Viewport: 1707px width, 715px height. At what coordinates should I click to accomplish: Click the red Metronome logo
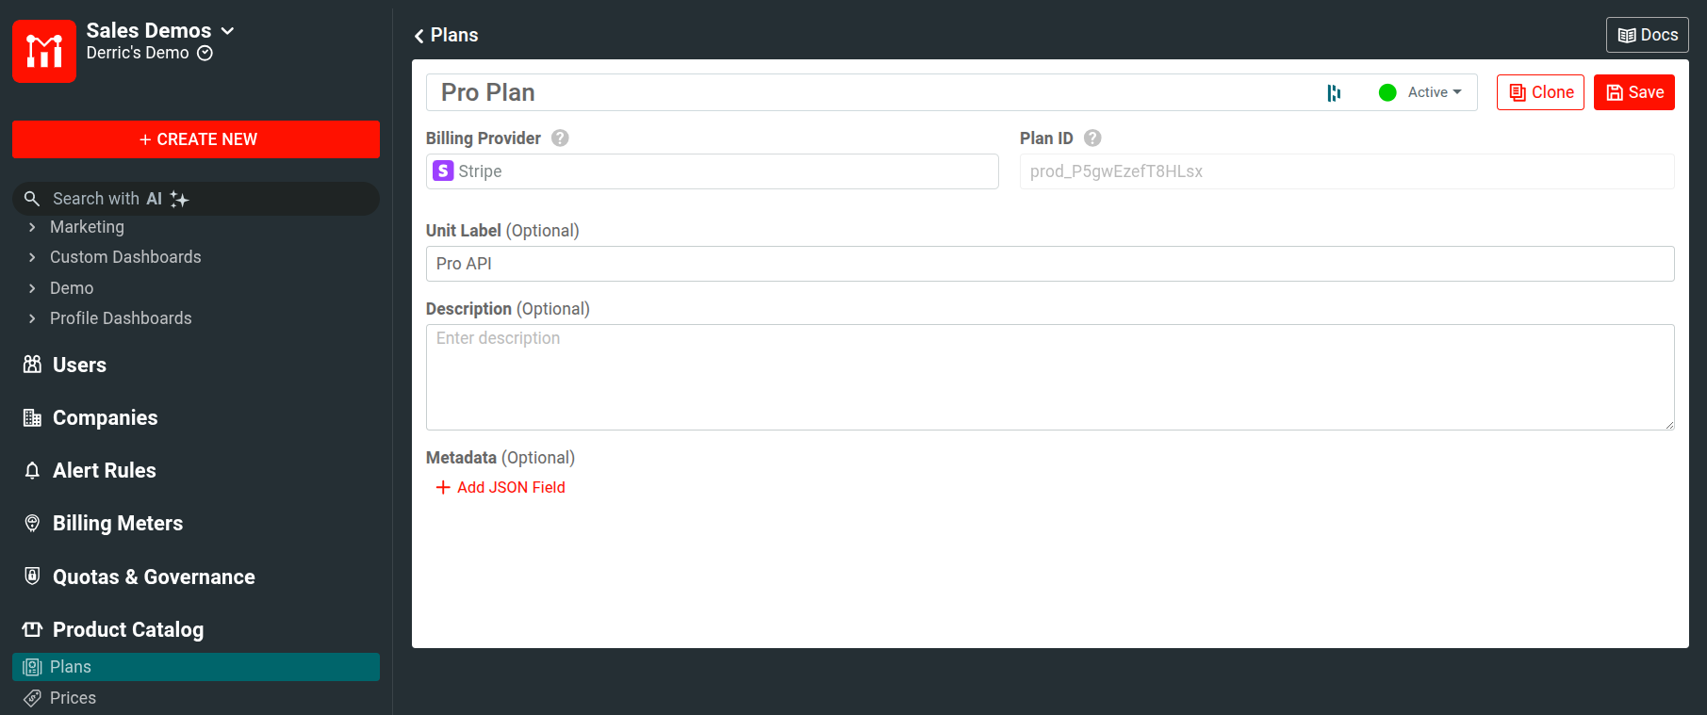tap(44, 51)
